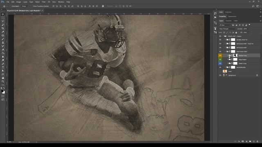Collapse the SKETCHED PART group arrow

click(225, 52)
